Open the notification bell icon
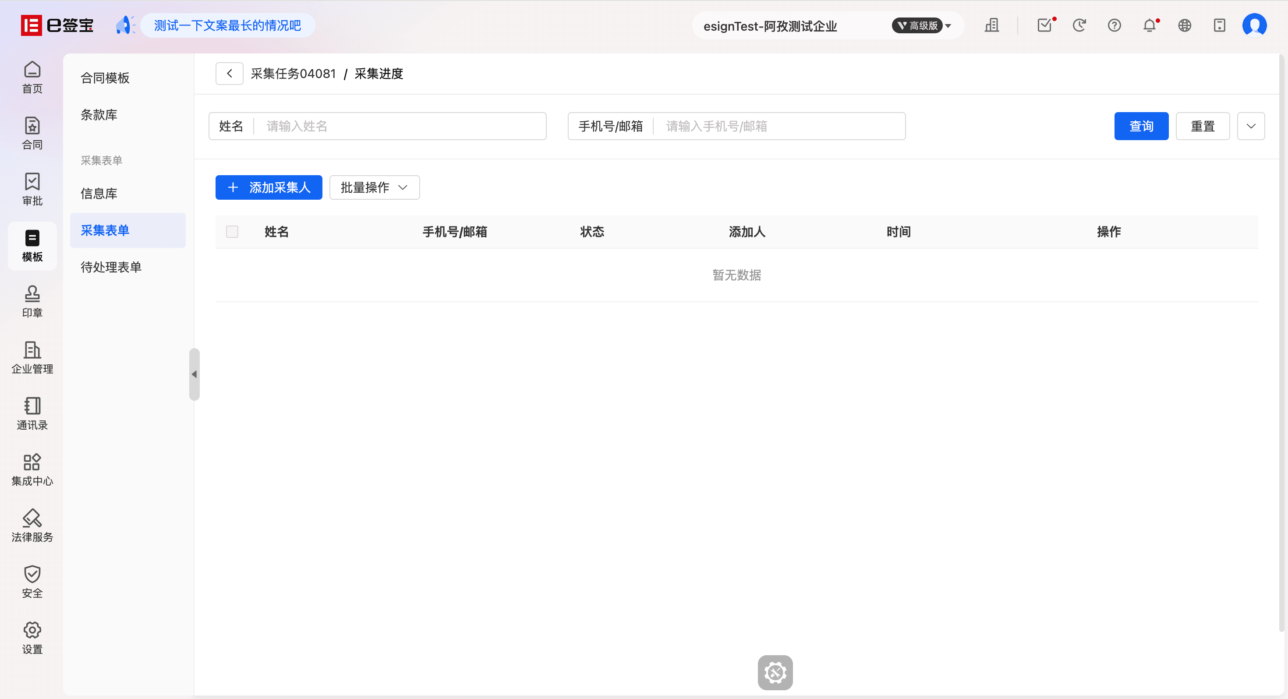 1150,25
